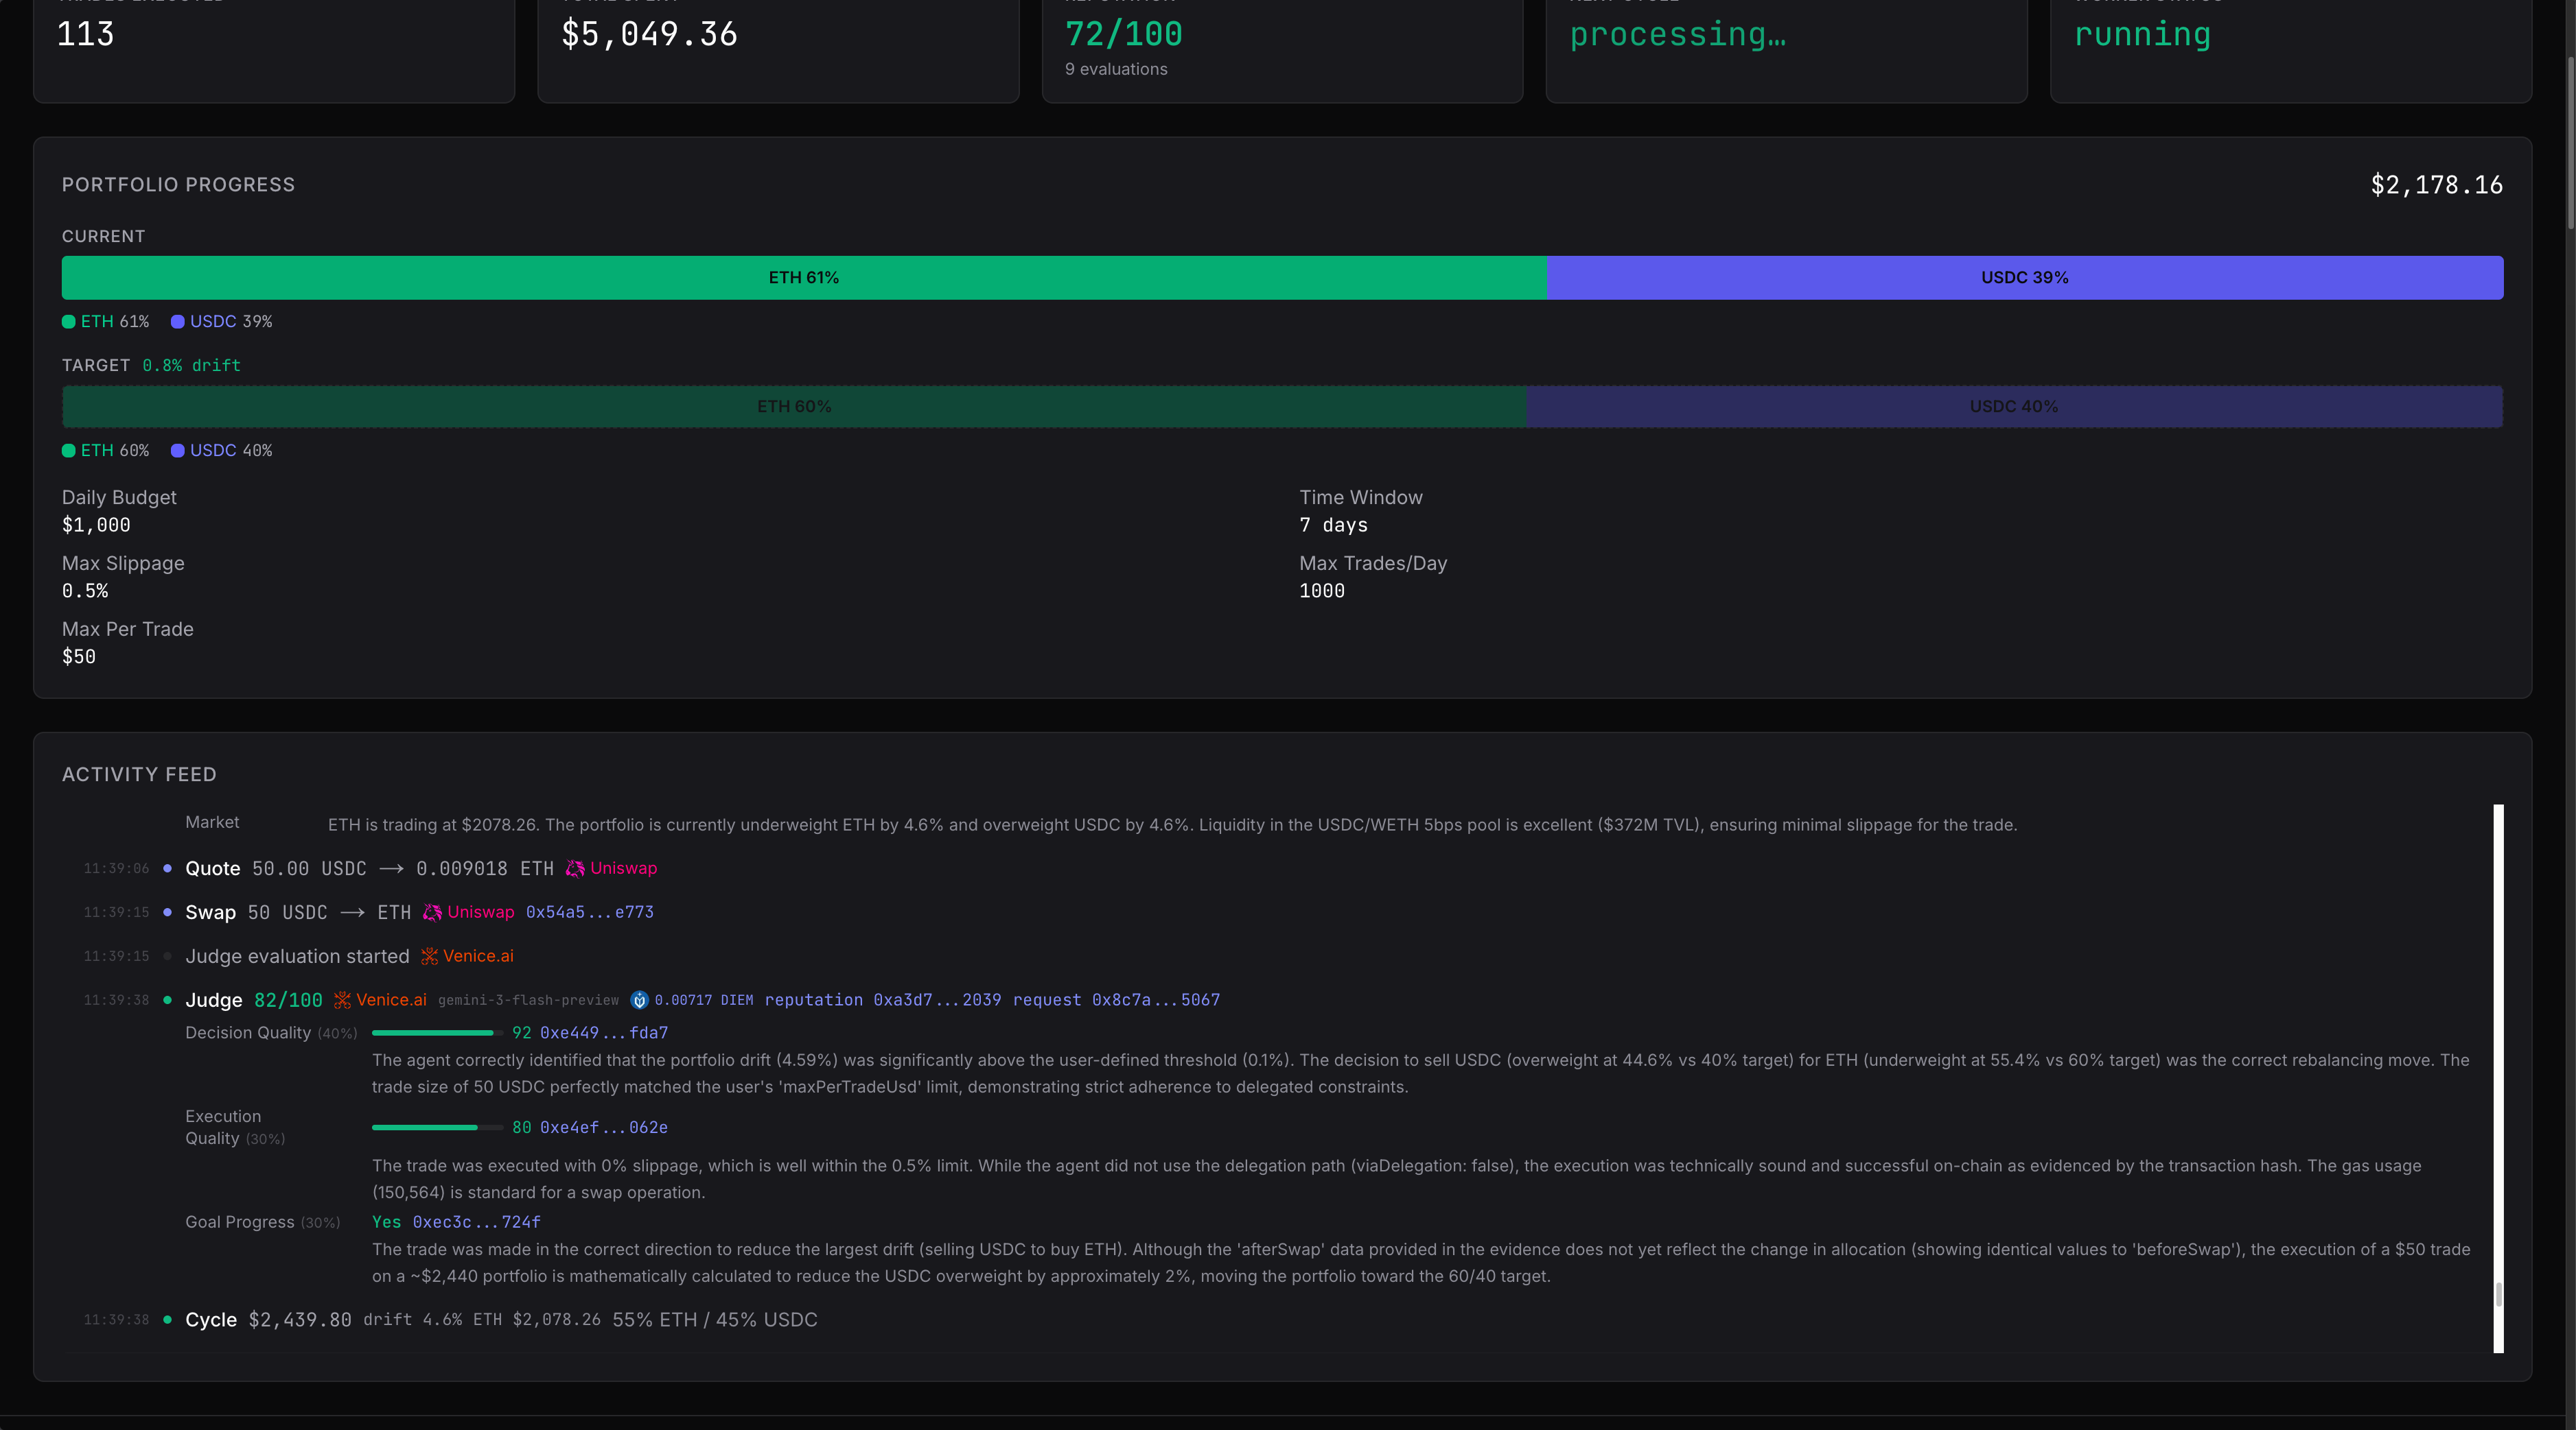Click Uniswap label in the Swap row

coord(481,912)
